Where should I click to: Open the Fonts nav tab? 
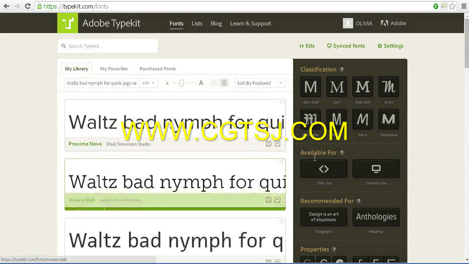tap(176, 23)
